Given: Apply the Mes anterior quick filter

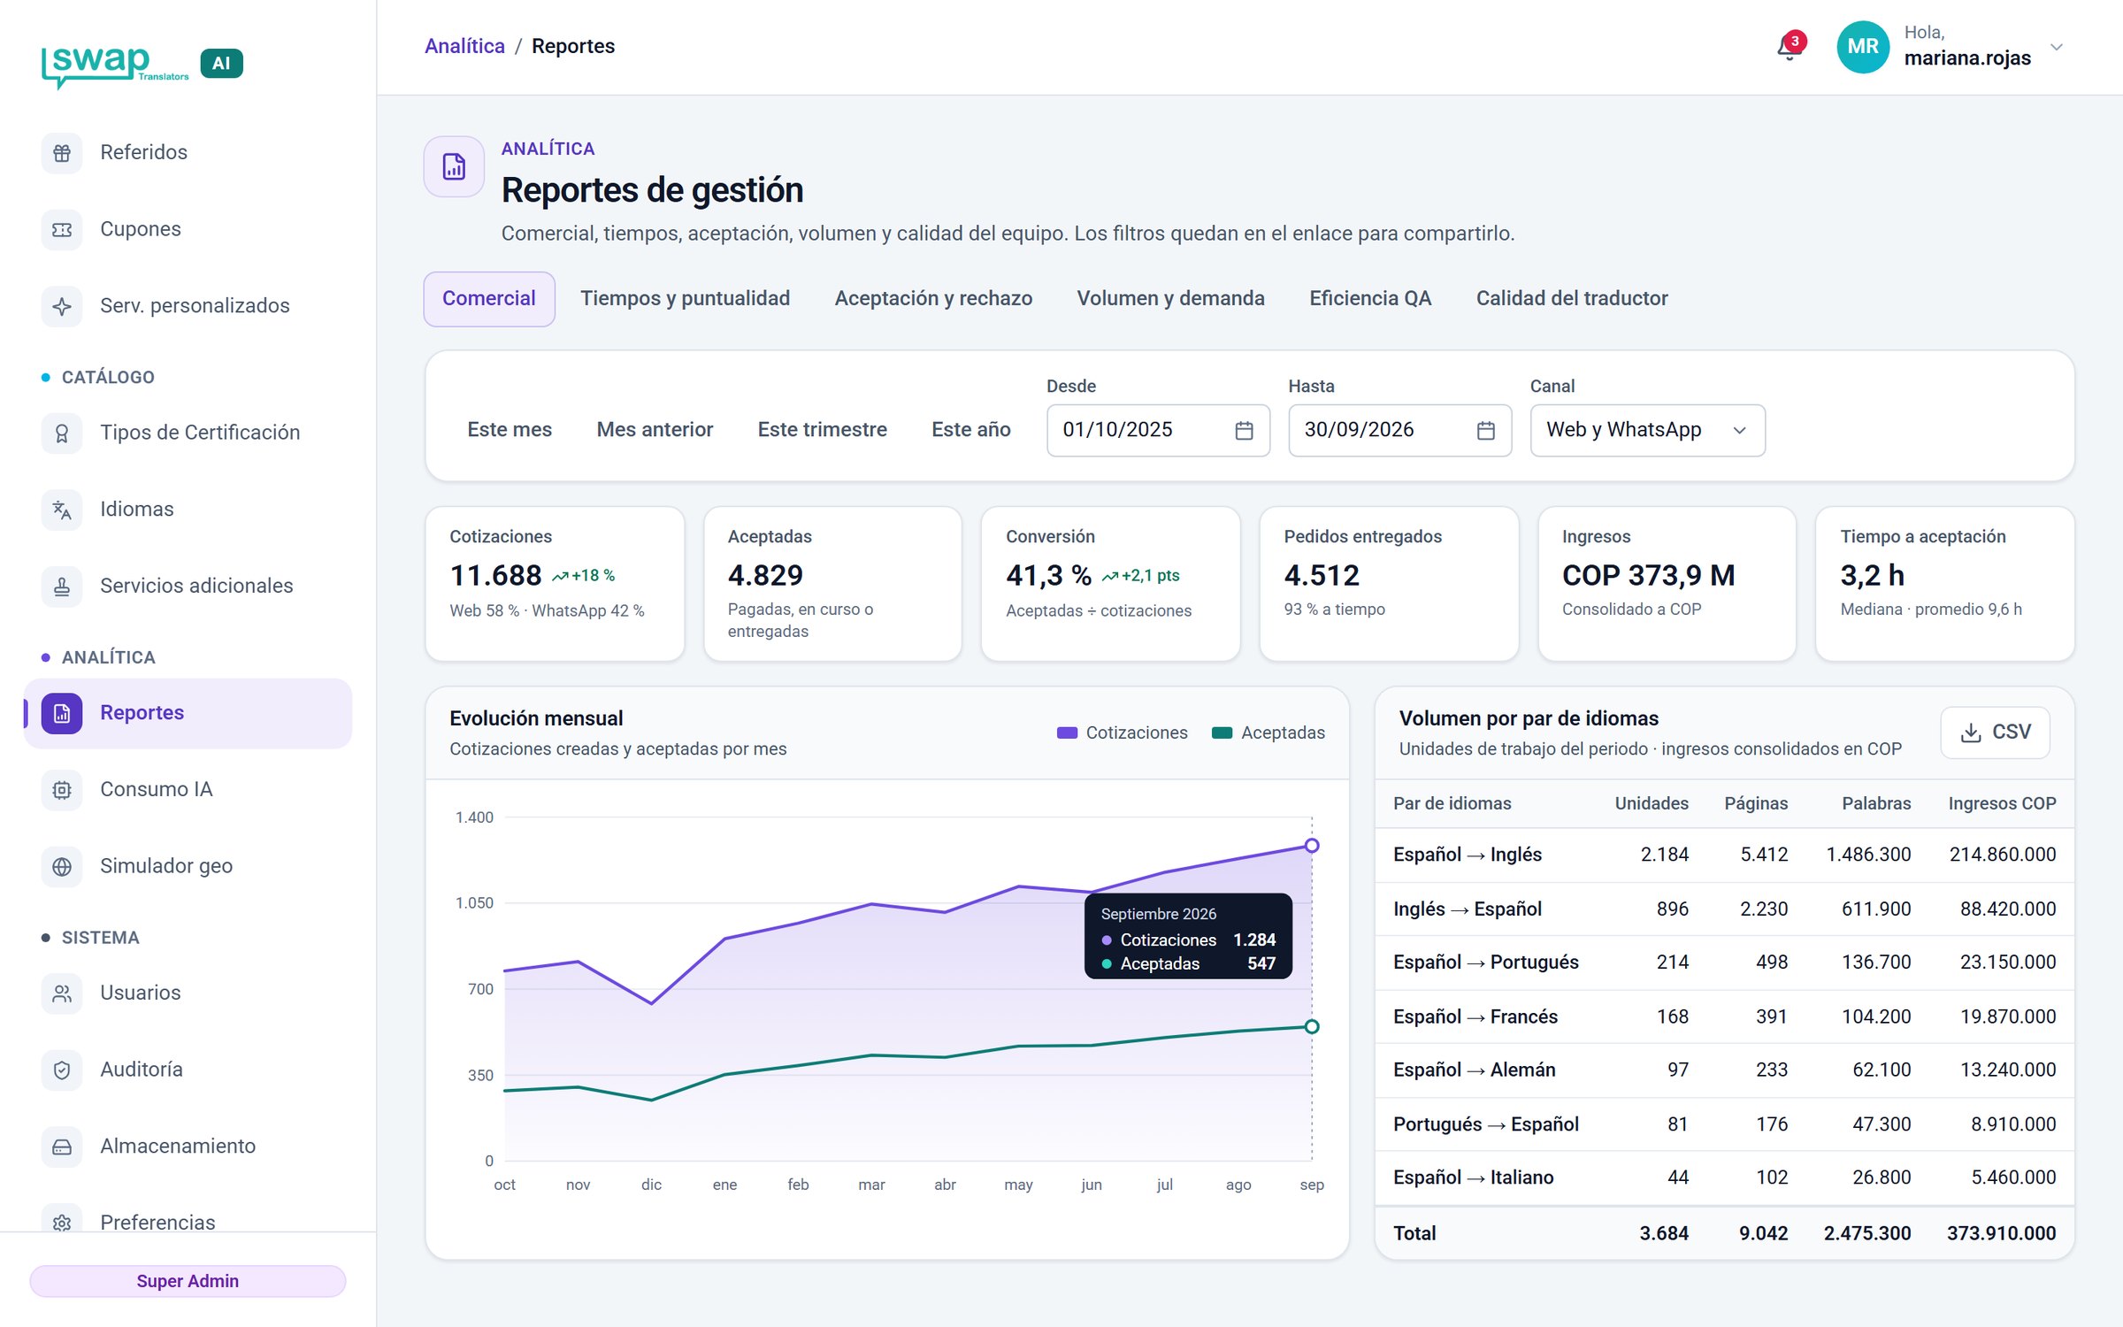Looking at the screenshot, I should tap(655, 430).
